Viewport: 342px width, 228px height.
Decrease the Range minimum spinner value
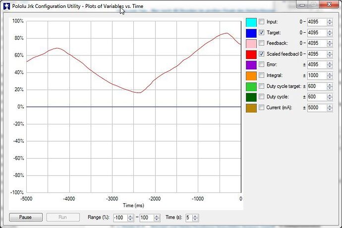point(130,220)
